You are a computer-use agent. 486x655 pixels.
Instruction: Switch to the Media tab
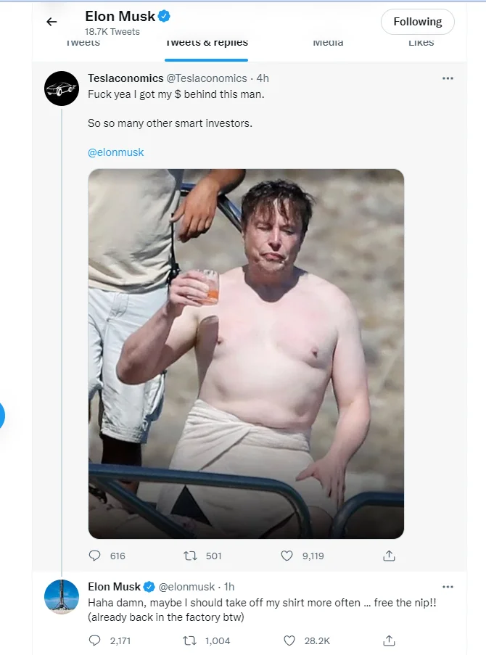(x=328, y=44)
